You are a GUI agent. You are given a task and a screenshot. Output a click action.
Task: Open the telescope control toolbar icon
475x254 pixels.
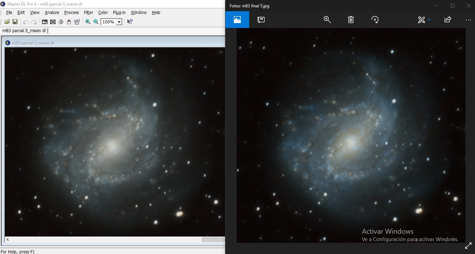point(61,22)
